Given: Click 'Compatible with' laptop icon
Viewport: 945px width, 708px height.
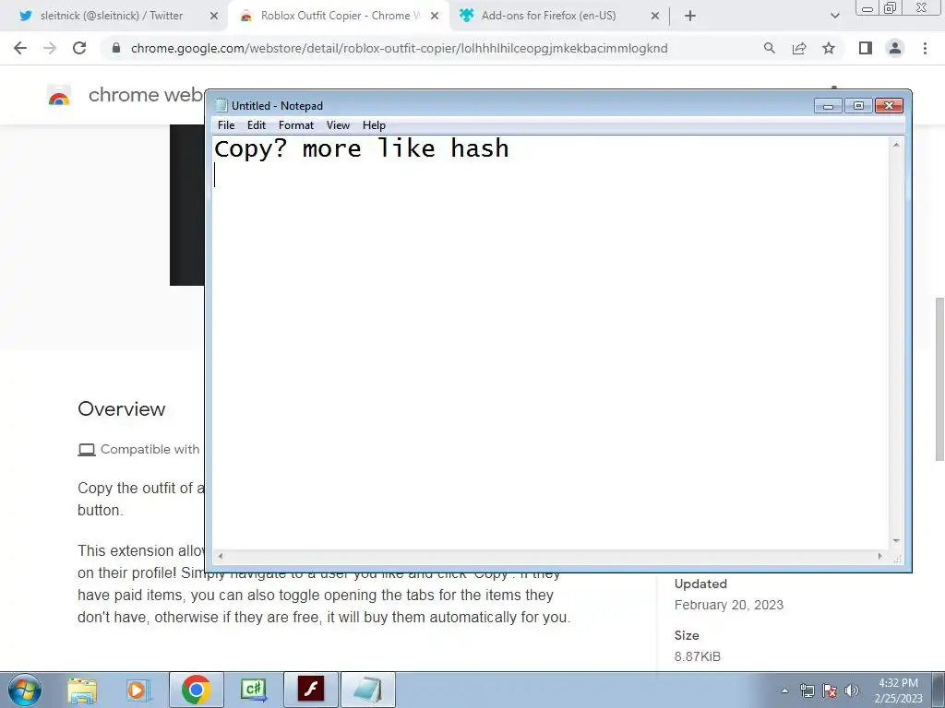Looking at the screenshot, I should pos(87,450).
